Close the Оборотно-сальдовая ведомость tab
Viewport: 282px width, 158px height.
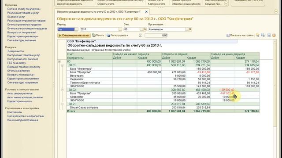[x=146, y=12]
